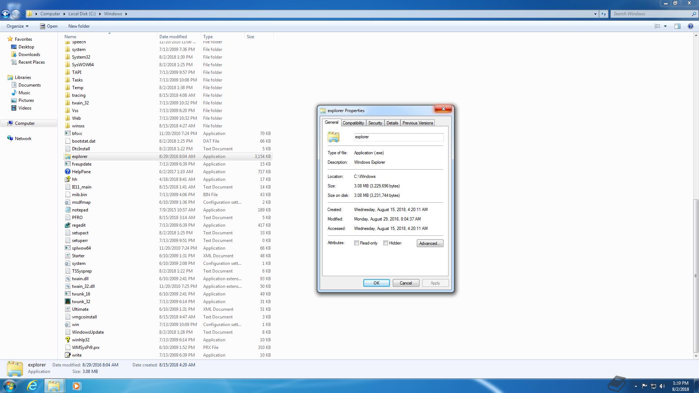Image resolution: width=699 pixels, height=393 pixels.
Task: Toggle the preview pane icon
Action: pyautogui.click(x=678, y=26)
